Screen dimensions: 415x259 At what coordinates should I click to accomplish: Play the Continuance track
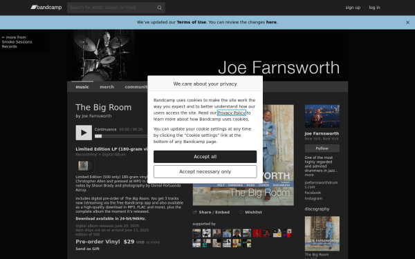[x=84, y=133]
